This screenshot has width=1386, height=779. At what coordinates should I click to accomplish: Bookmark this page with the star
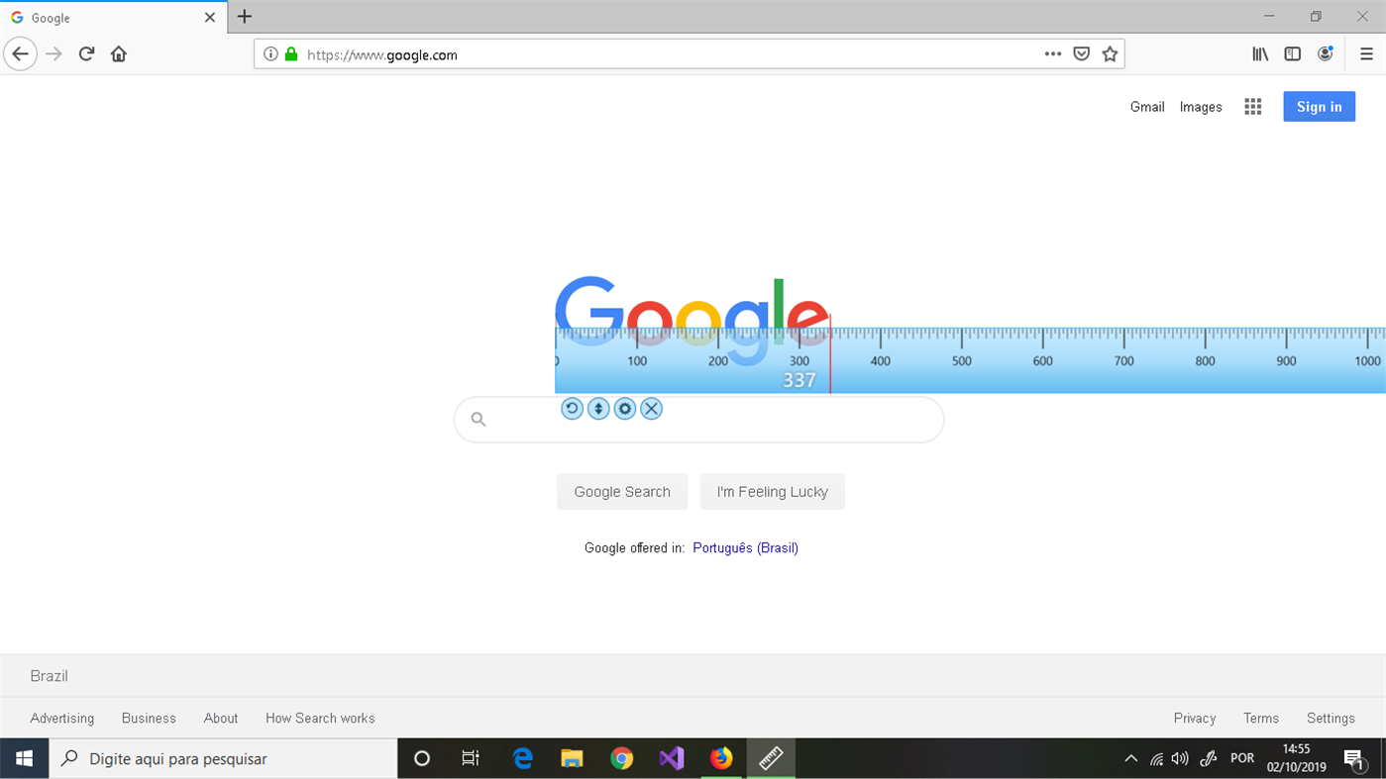click(1110, 54)
